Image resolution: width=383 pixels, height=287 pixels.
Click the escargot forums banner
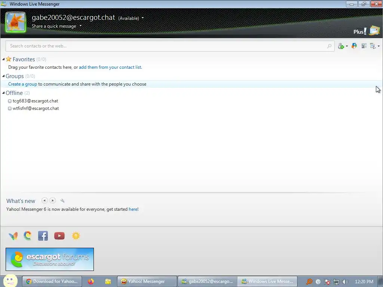point(50,259)
